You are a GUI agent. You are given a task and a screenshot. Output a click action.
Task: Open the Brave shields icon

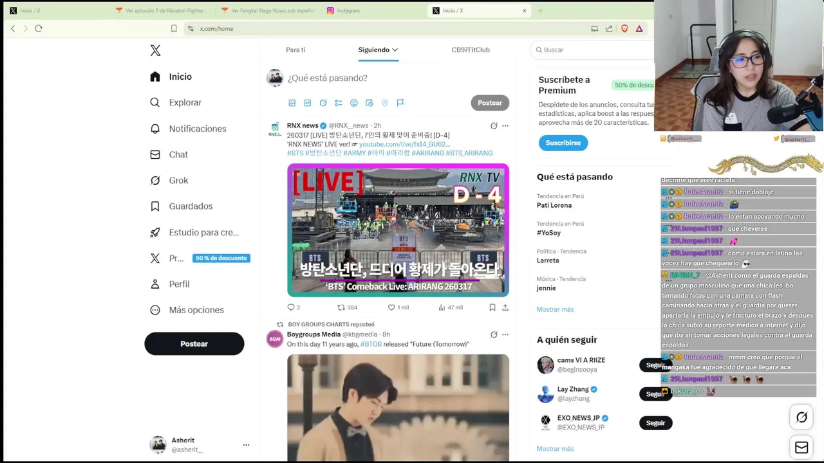(624, 28)
